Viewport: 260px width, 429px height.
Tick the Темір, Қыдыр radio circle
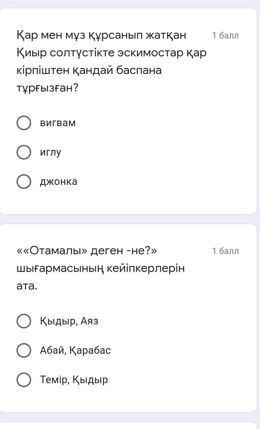[24, 380]
